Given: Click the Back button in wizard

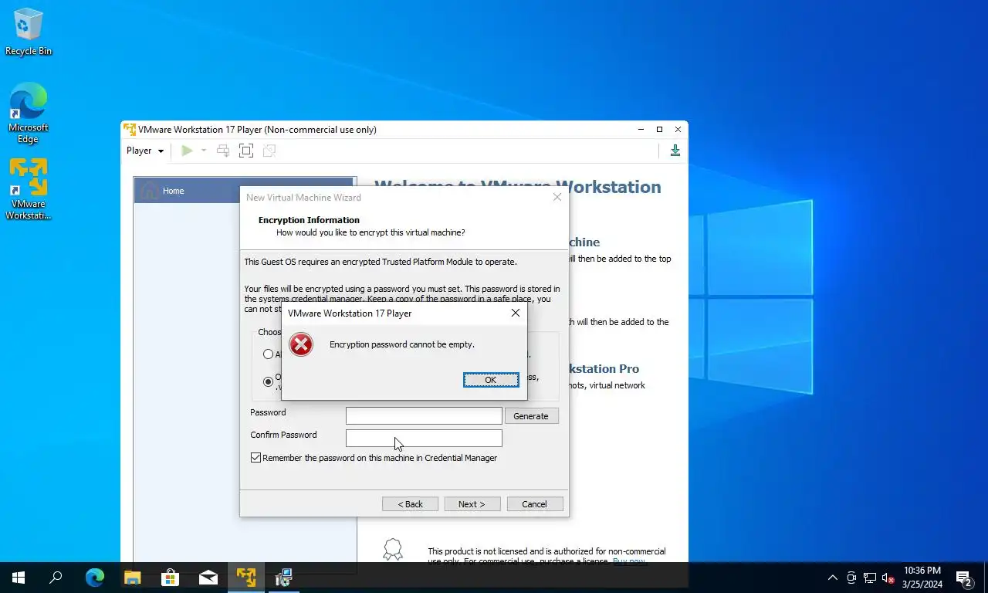Looking at the screenshot, I should point(411,504).
